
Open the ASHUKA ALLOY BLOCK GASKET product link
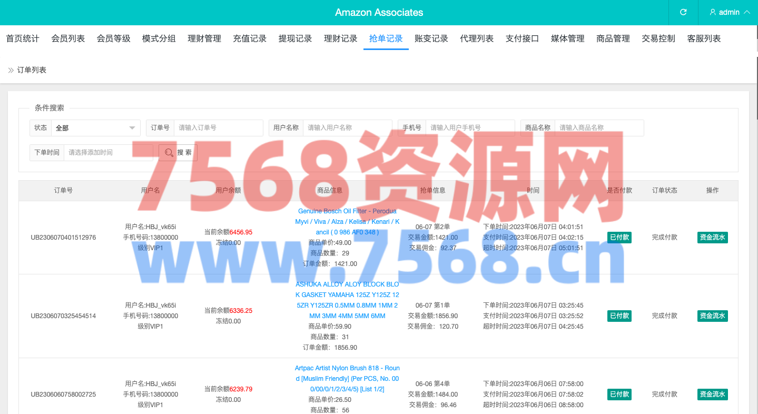click(347, 300)
